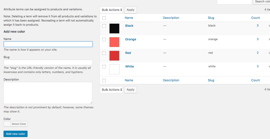
Task: Click the slug text 'orange'
Action: pos(213,39)
